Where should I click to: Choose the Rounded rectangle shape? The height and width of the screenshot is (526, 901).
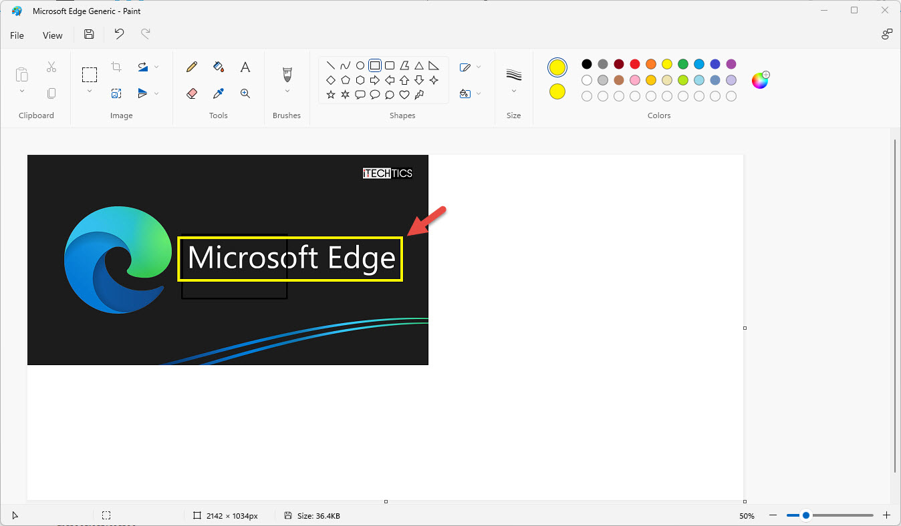390,65
